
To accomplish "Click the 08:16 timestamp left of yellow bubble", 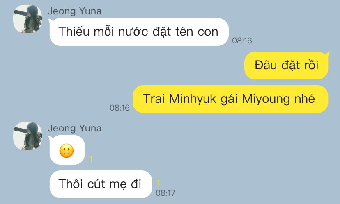I will pyautogui.click(x=119, y=108).
